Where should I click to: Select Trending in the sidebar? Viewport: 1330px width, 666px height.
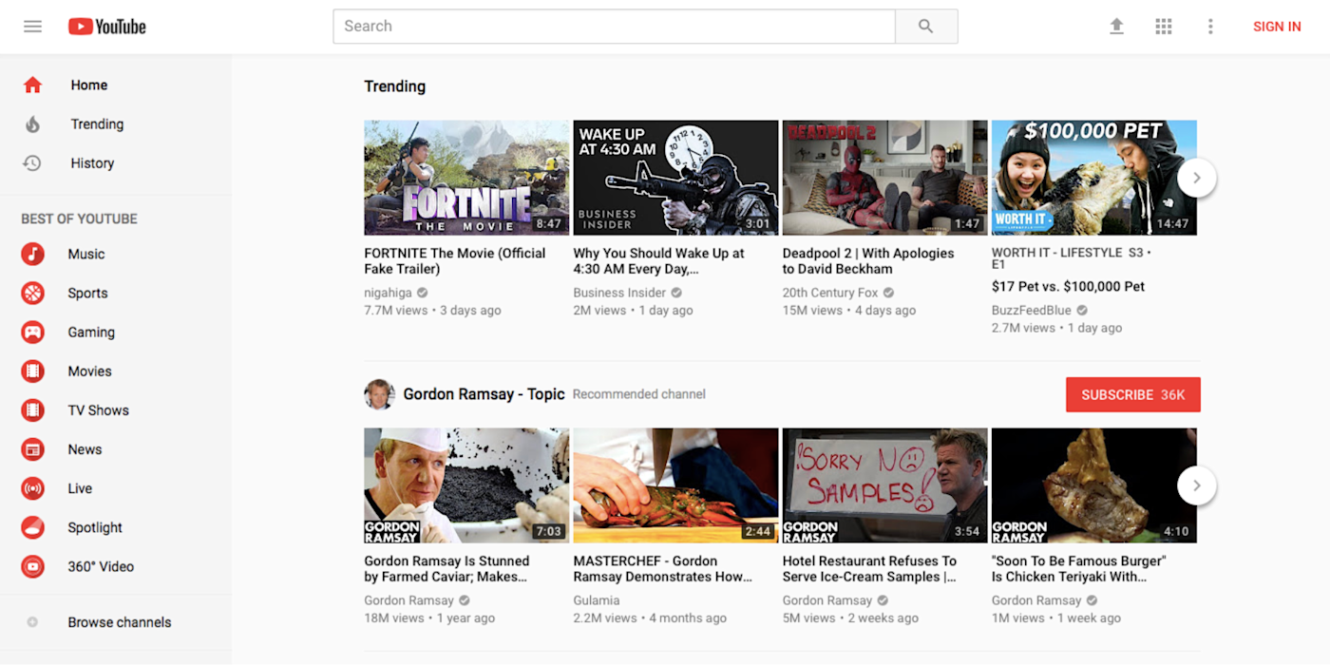[x=97, y=124]
